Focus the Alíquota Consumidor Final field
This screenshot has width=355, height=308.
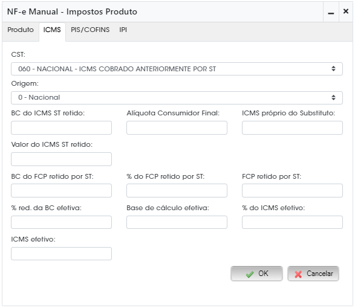pos(177,128)
